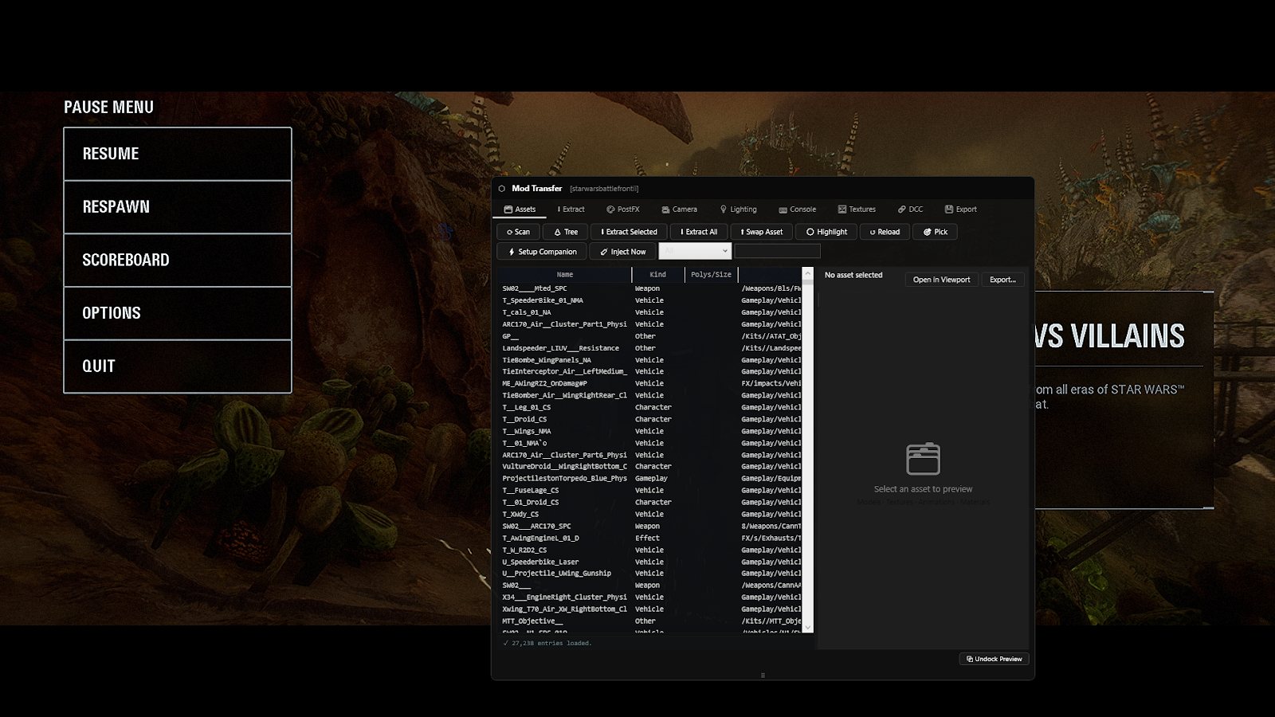The image size is (1275, 717).
Task: Click the Scan button
Action: pyautogui.click(x=518, y=232)
